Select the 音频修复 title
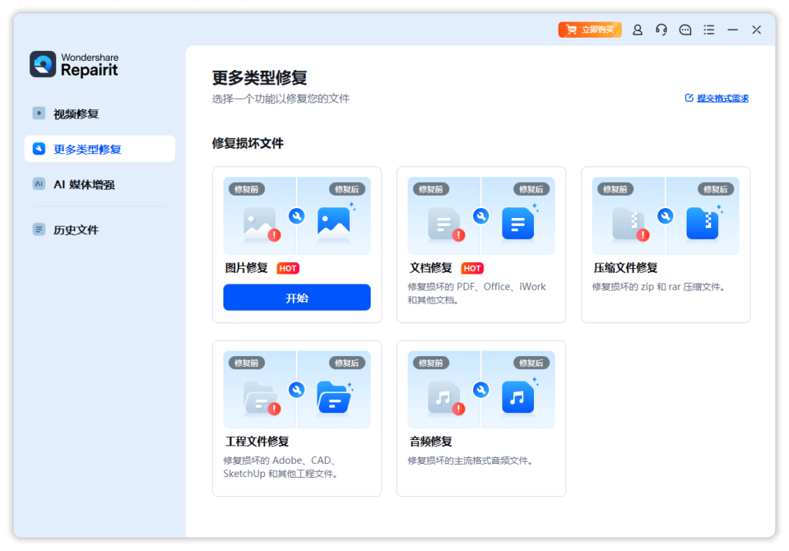The height and width of the screenshot is (551, 789). pos(431,442)
